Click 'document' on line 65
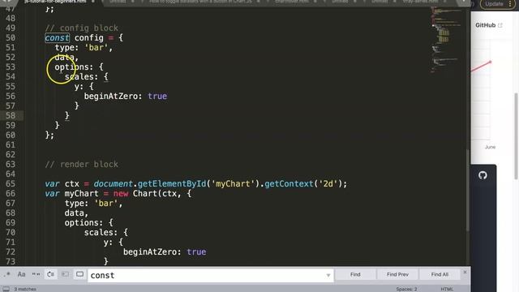Screen dimensions: 519x292 [114, 184]
